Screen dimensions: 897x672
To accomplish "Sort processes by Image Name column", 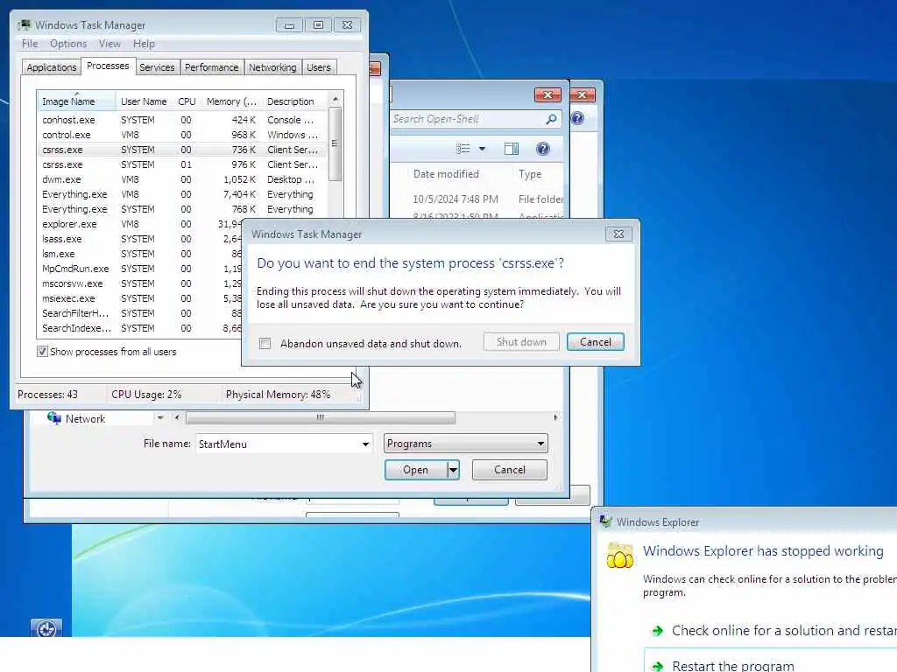I will click(76, 101).
